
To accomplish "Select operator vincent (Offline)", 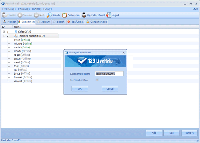I will [23, 81].
